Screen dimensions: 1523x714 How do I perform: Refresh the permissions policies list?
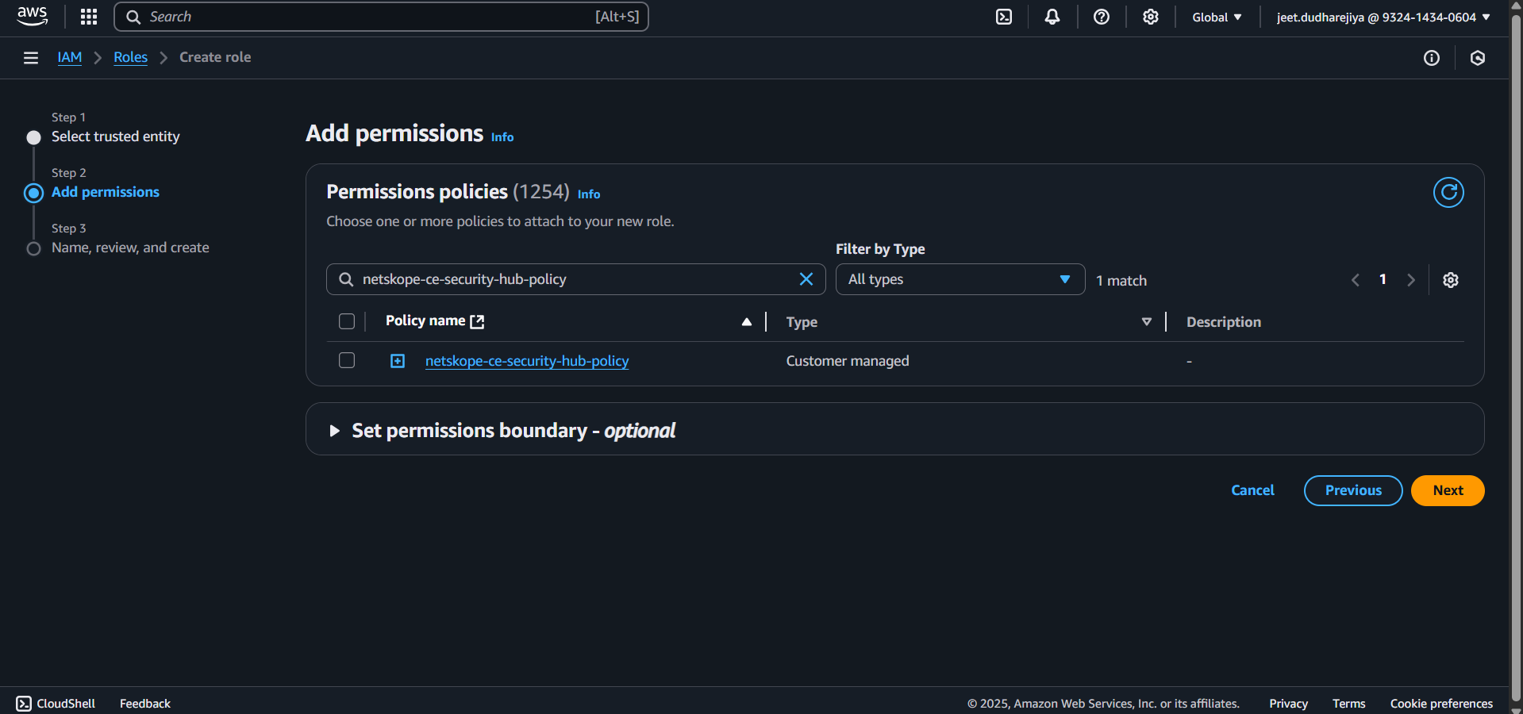tap(1448, 192)
